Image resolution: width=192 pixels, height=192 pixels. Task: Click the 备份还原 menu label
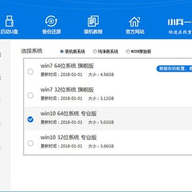51,32
